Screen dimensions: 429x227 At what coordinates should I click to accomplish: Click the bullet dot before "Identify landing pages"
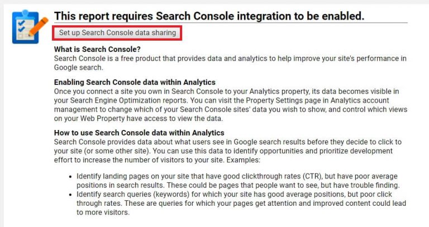(70, 177)
